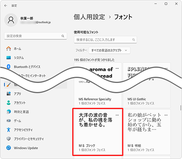Minimize the Settings window
The image size is (182, 159).
click(155, 4)
